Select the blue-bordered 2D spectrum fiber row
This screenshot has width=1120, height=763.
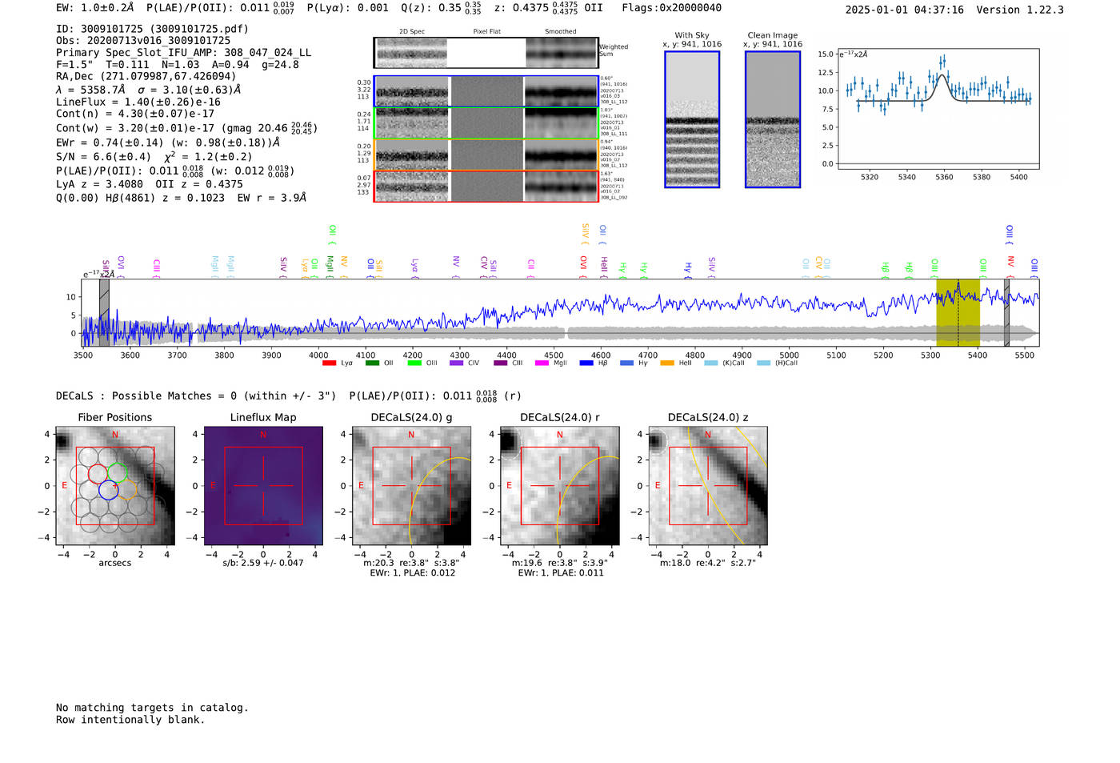click(x=486, y=91)
